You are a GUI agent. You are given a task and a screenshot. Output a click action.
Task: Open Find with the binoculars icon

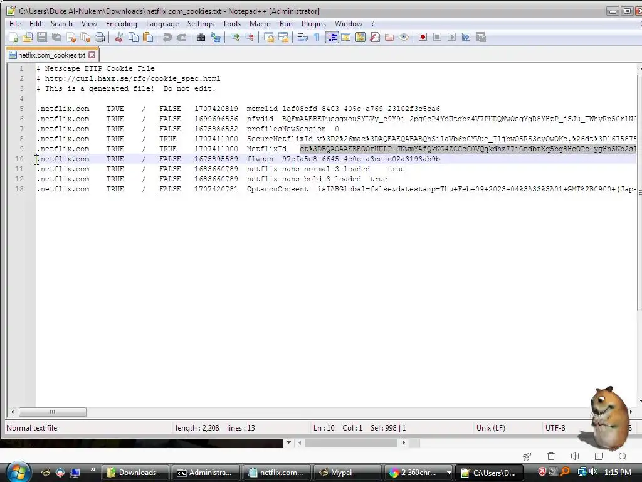coord(201,37)
